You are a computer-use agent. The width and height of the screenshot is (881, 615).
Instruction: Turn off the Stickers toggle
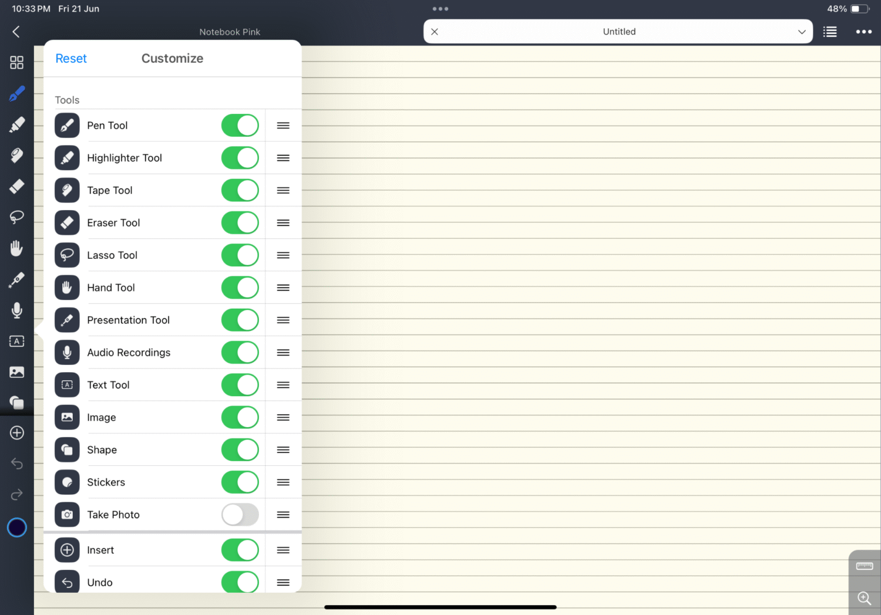(x=240, y=482)
